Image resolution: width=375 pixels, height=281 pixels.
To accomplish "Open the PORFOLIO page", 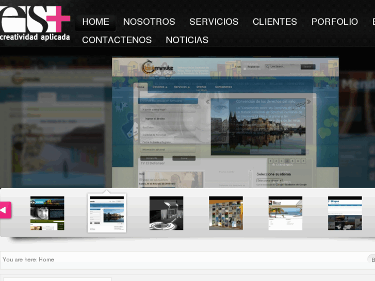I will click(x=335, y=22).
